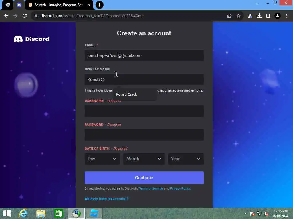
Task: Switch to the pinned Discord tab
Action: pyautogui.click(x=19, y=5)
